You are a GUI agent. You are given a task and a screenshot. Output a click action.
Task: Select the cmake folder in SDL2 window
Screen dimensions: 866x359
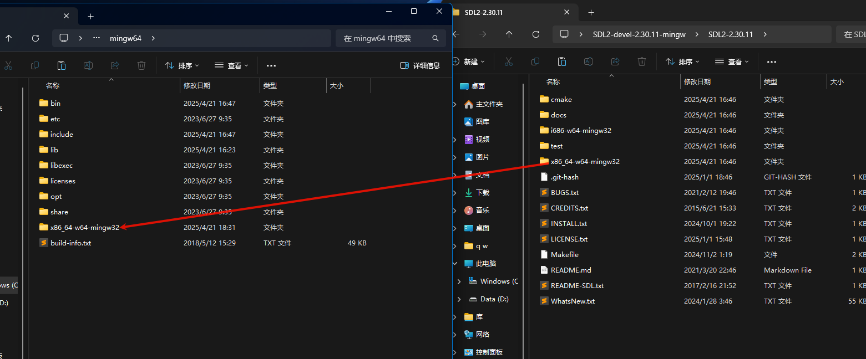(x=556, y=100)
